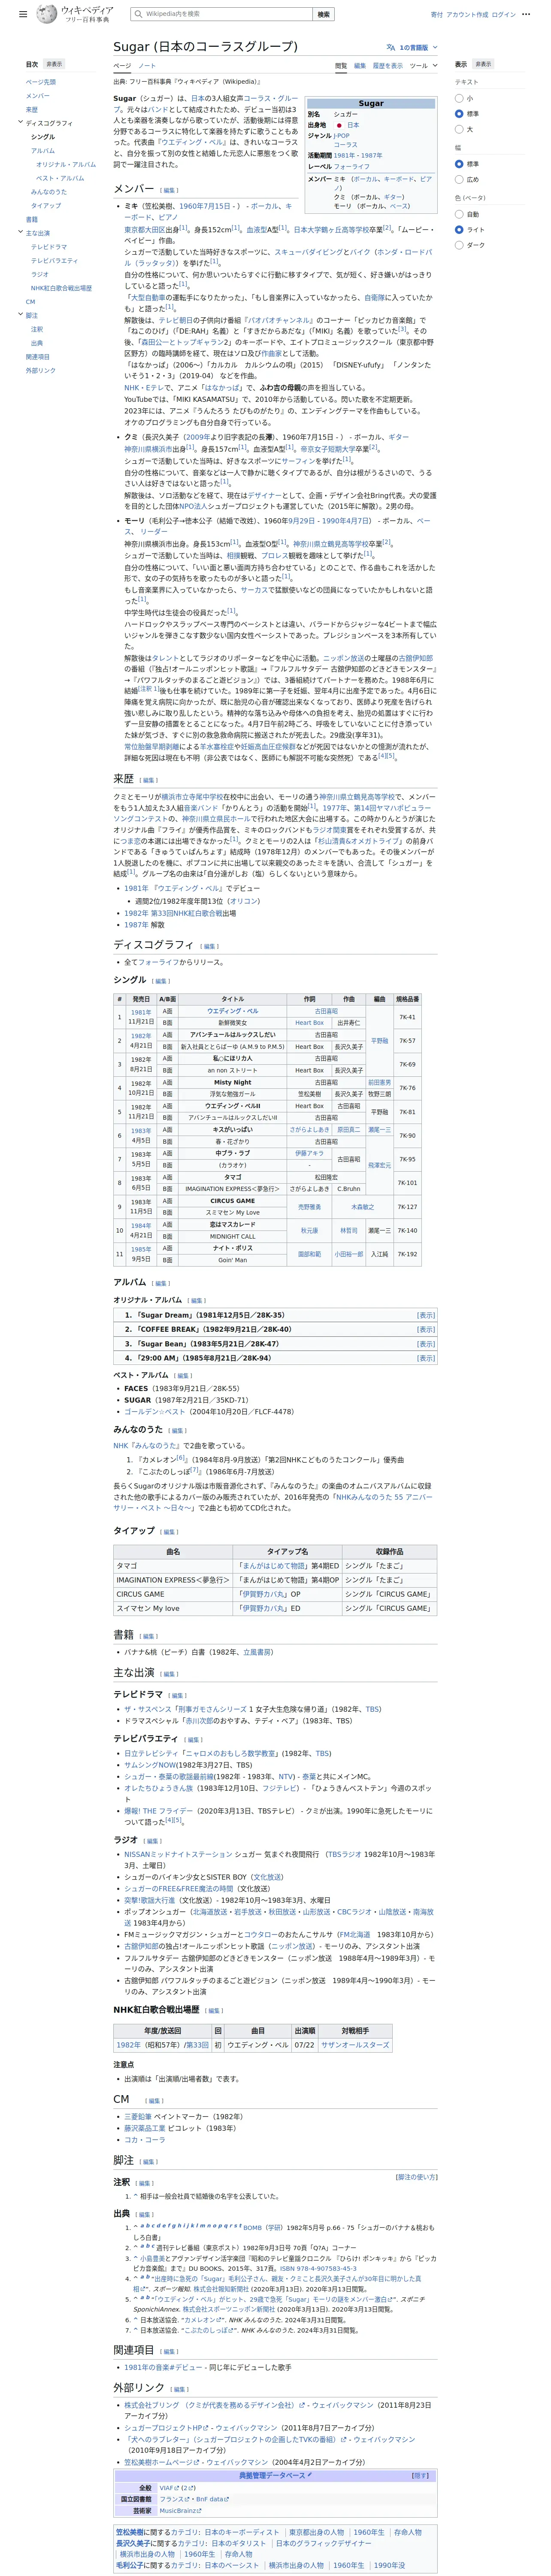Show details for the 29:00 AM album
This screenshot has height=2576, width=551.
click(426, 1358)
